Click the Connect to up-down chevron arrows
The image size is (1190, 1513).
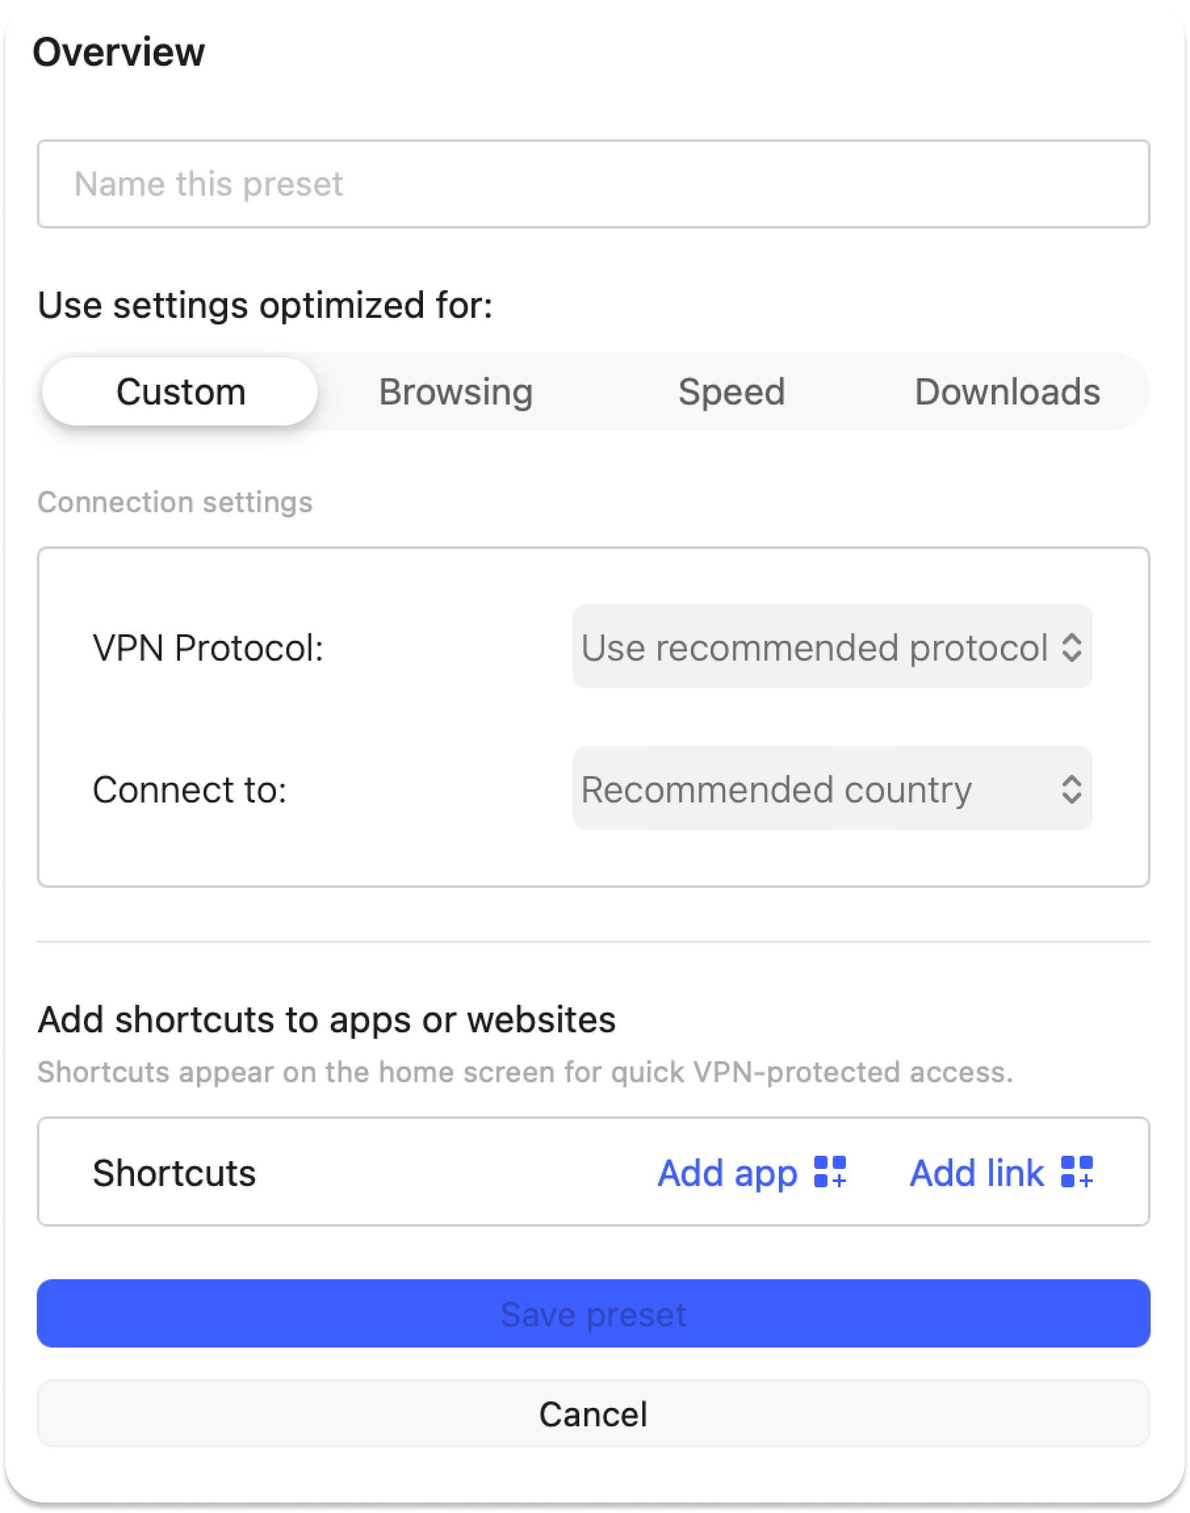1071,789
